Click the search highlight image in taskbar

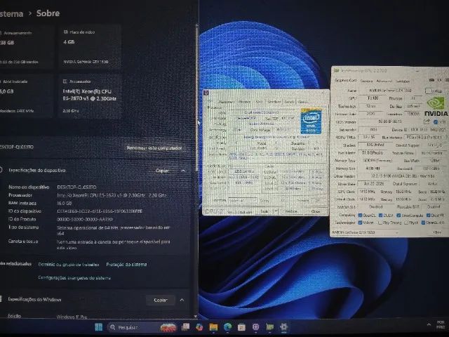(x=168, y=327)
